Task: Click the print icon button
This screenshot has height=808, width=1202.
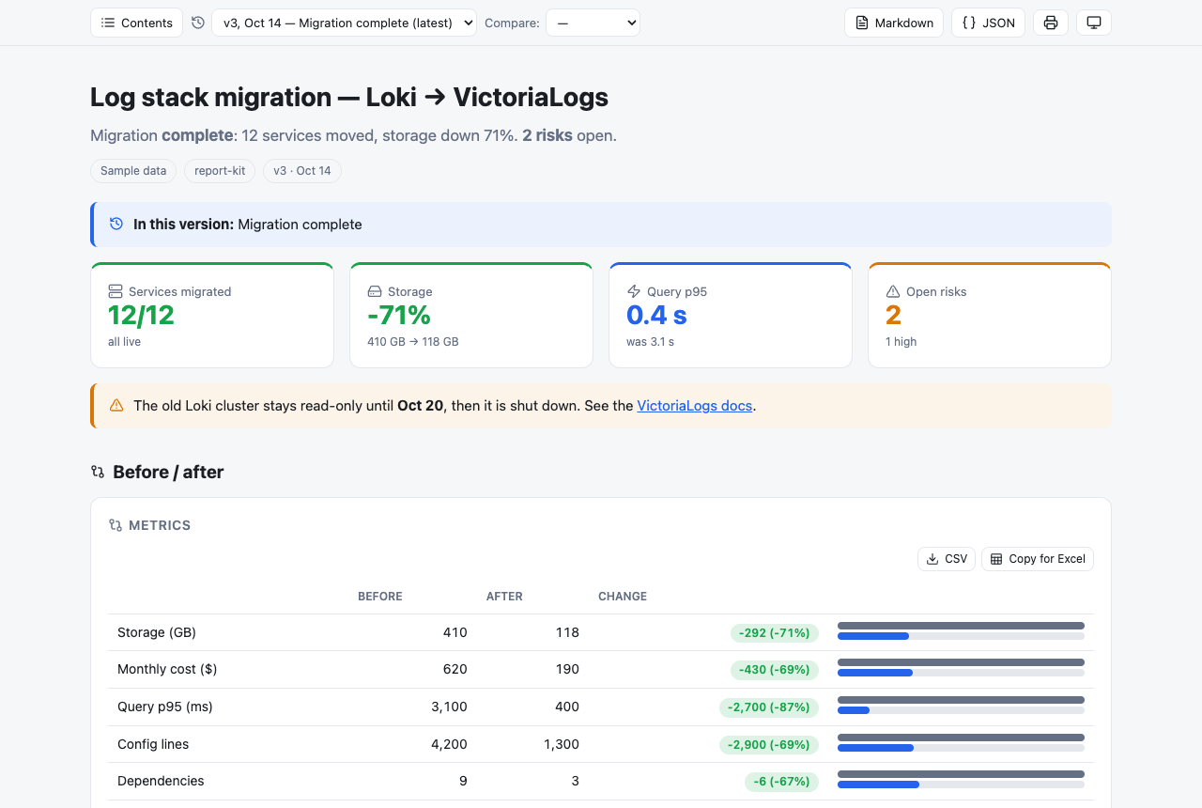Action: pyautogui.click(x=1051, y=23)
